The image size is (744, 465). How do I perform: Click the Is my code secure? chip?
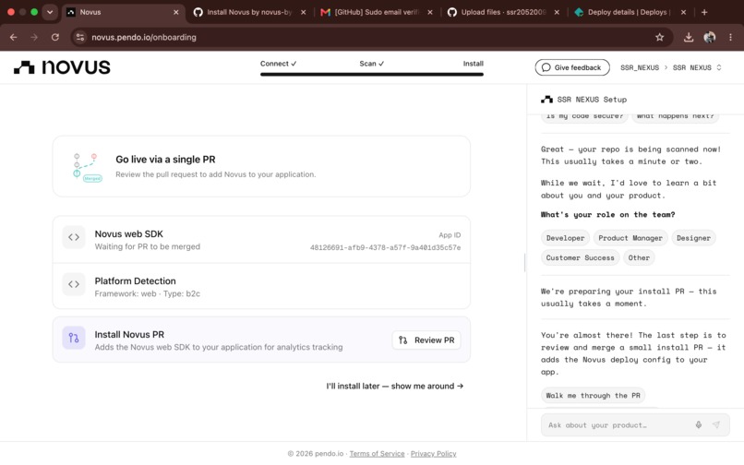point(584,117)
